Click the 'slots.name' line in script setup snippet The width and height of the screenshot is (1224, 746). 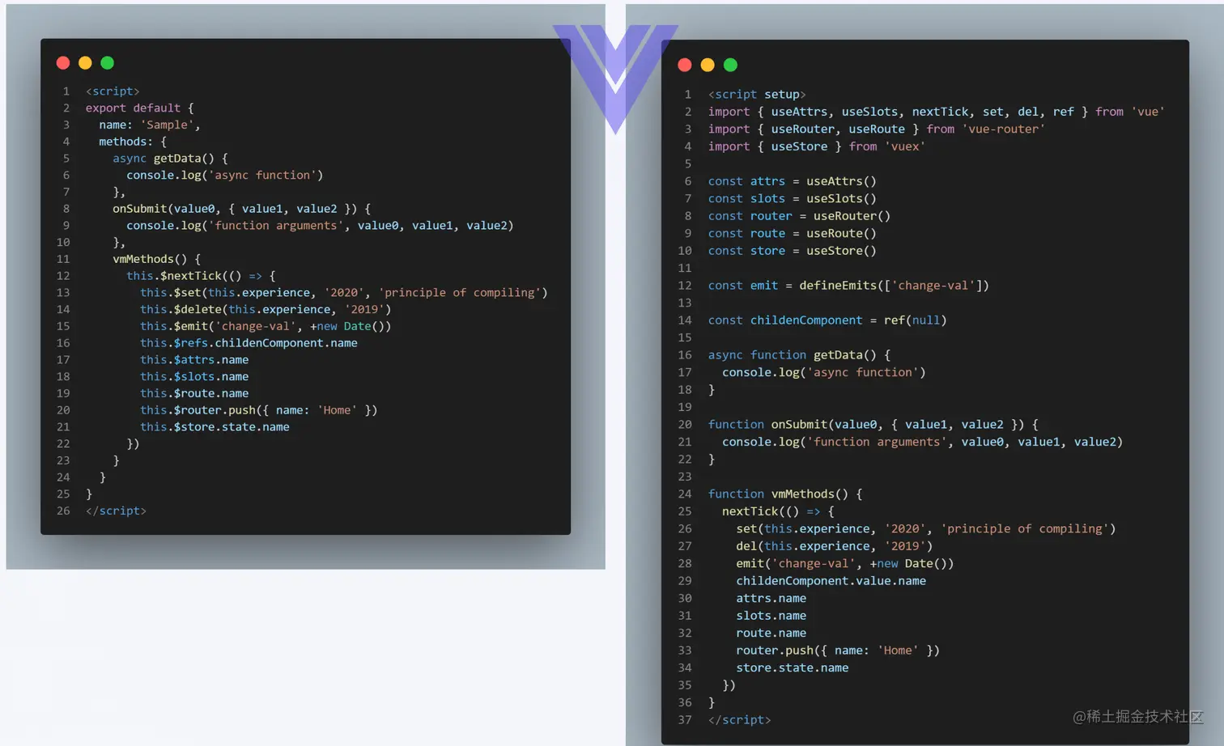pos(771,616)
